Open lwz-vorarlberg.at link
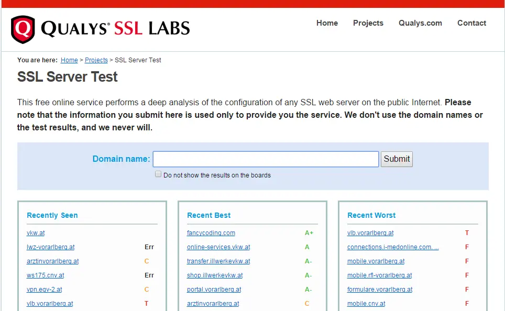 (51, 247)
